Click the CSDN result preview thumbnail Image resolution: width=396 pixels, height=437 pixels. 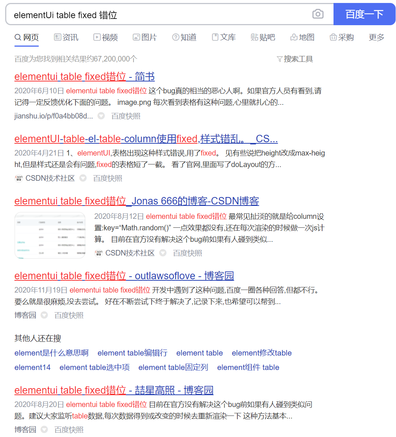(x=50, y=236)
